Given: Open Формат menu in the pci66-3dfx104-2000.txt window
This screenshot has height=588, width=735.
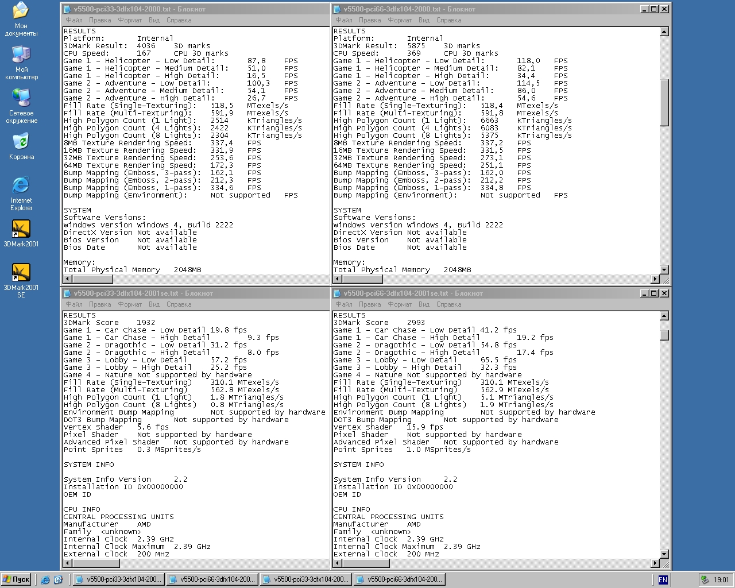Looking at the screenshot, I should (400, 20).
